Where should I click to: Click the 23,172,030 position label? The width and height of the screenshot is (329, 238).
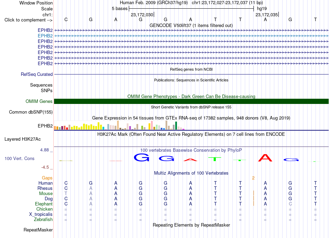pyautogui.click(x=142, y=15)
